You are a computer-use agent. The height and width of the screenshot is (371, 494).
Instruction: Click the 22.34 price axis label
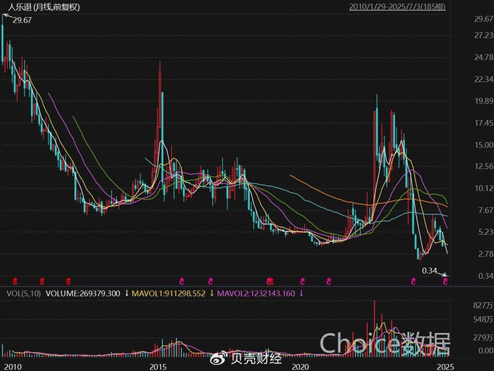tap(484, 80)
